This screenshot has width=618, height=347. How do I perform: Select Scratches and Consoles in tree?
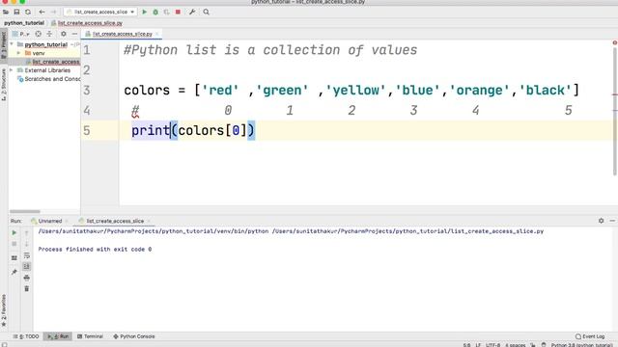[x=48, y=79]
